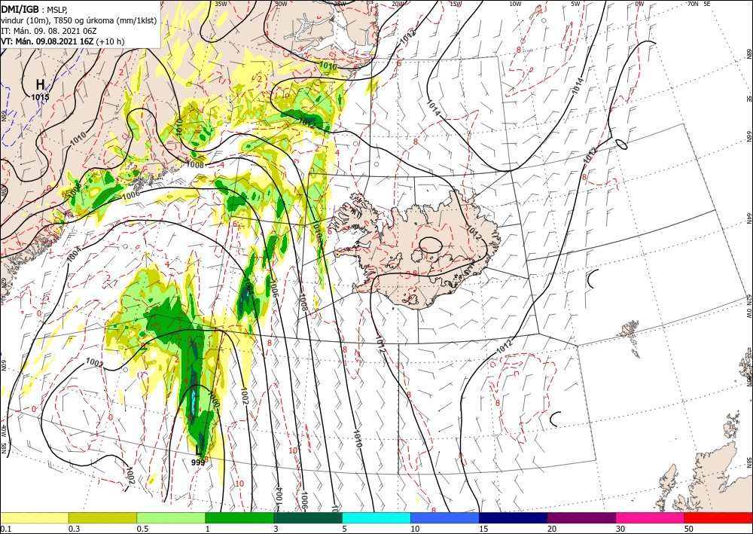Click the '5W' longitude label
The image size is (753, 534).
click(x=576, y=4)
